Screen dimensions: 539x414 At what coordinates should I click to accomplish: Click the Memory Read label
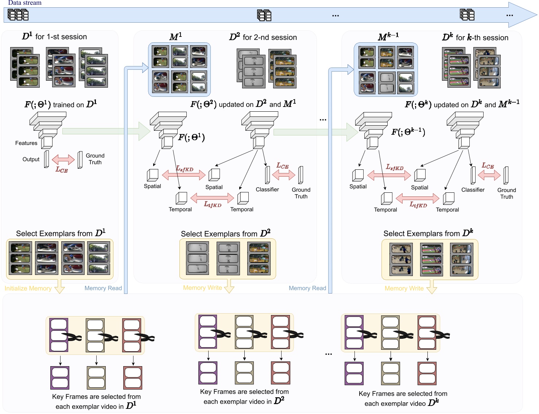(x=103, y=288)
